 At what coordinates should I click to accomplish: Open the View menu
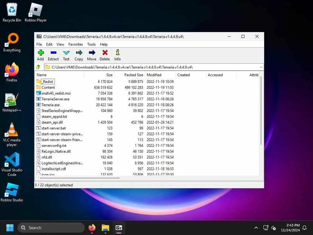click(60, 44)
